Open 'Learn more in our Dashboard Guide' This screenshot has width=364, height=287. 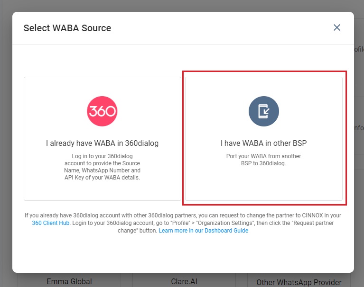tap(204, 231)
